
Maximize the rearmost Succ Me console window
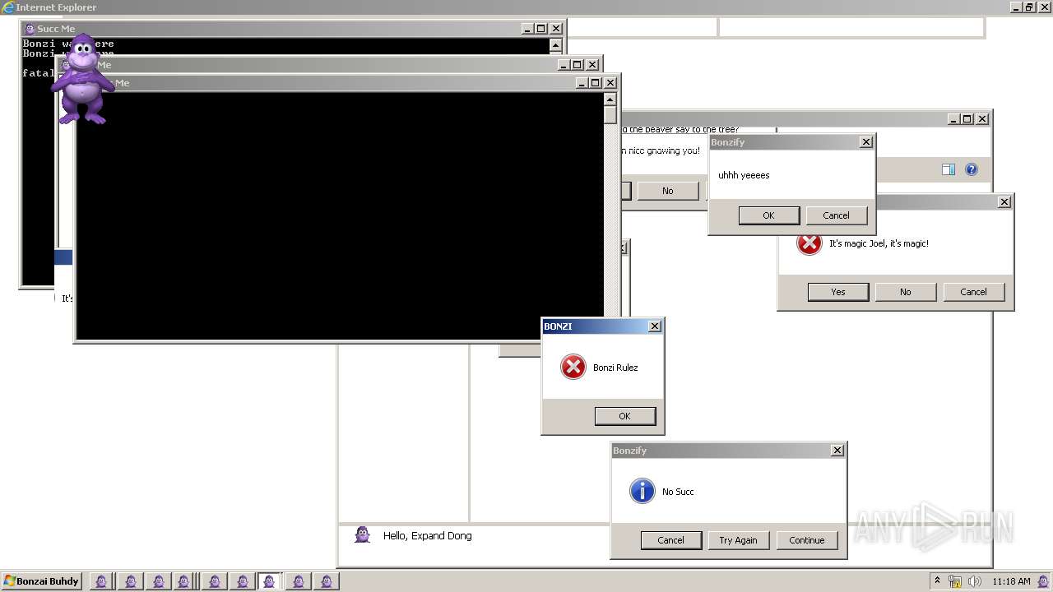pyautogui.click(x=541, y=29)
